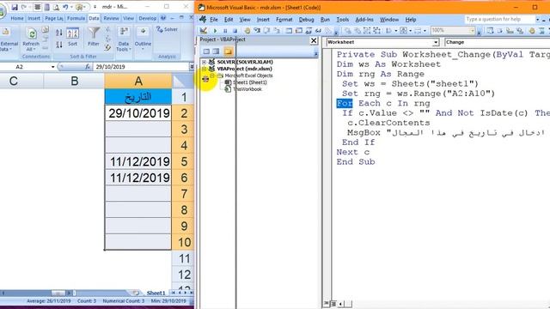Open the Debug menu in Visual Basic
550x309 pixels.
[306, 20]
